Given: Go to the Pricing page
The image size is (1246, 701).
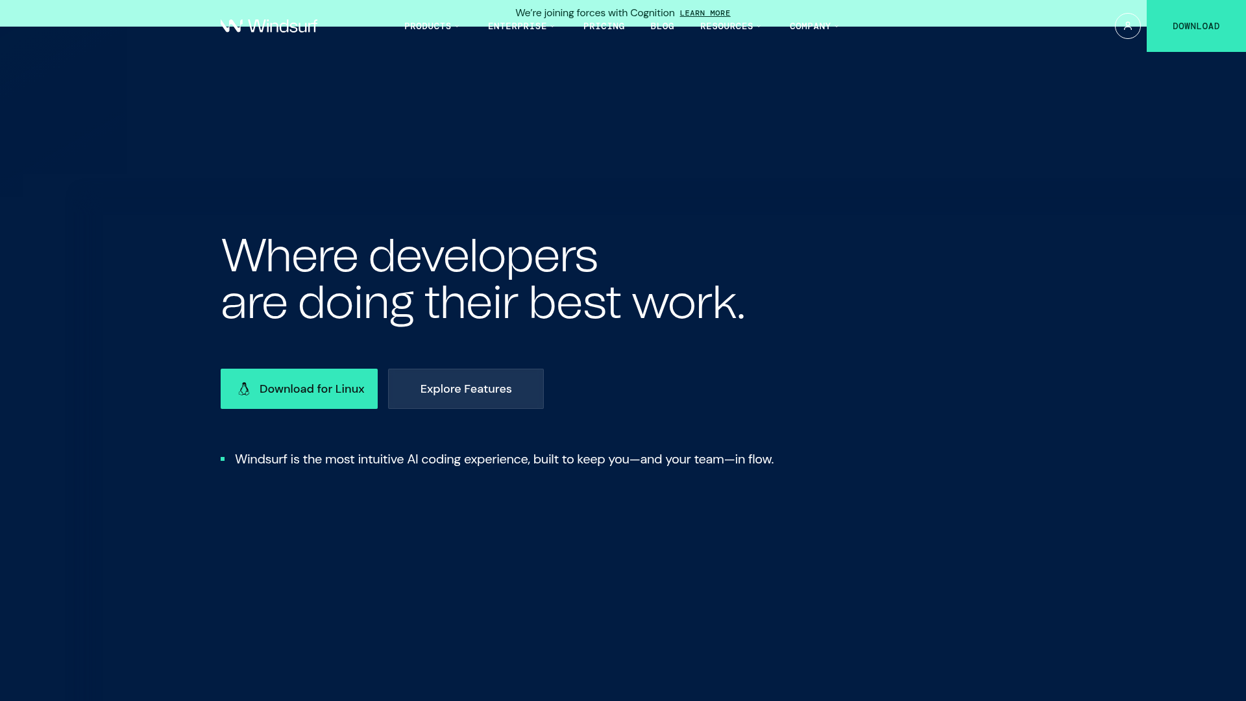Looking at the screenshot, I should click(x=604, y=26).
